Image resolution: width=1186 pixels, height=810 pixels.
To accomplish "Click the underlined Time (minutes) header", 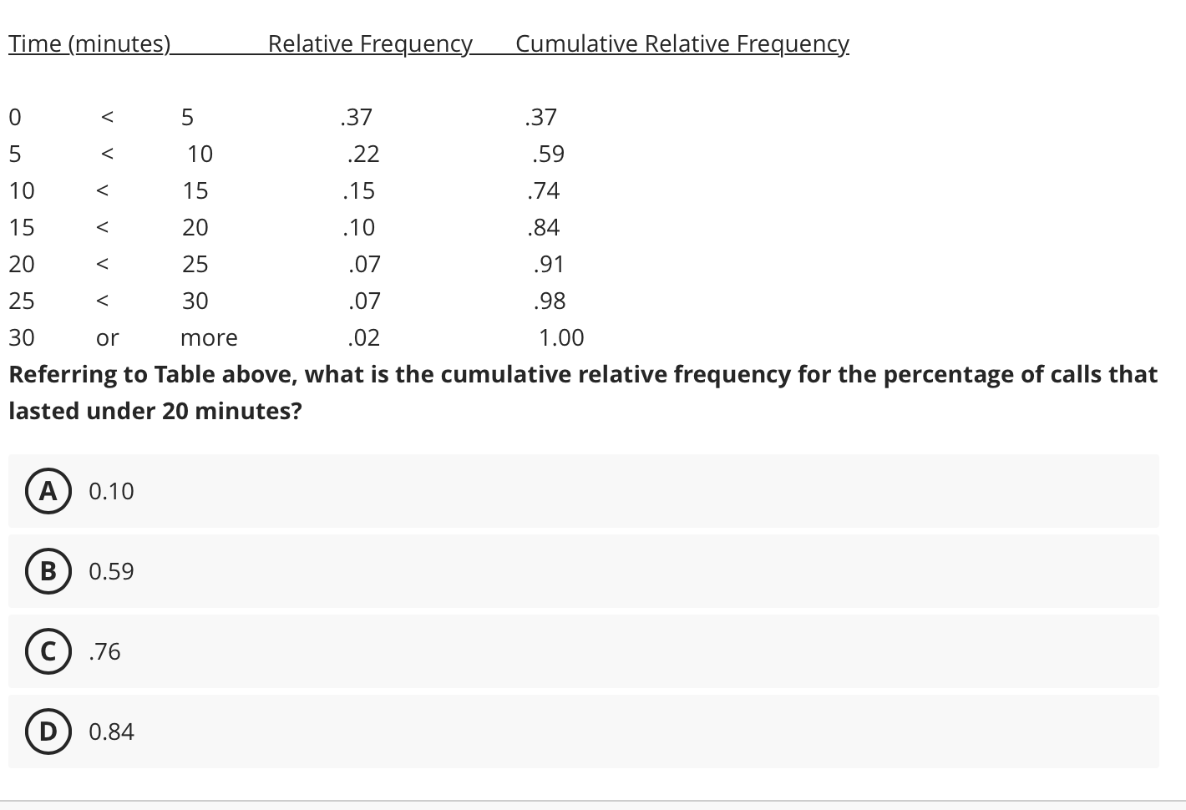I will 89,43.
